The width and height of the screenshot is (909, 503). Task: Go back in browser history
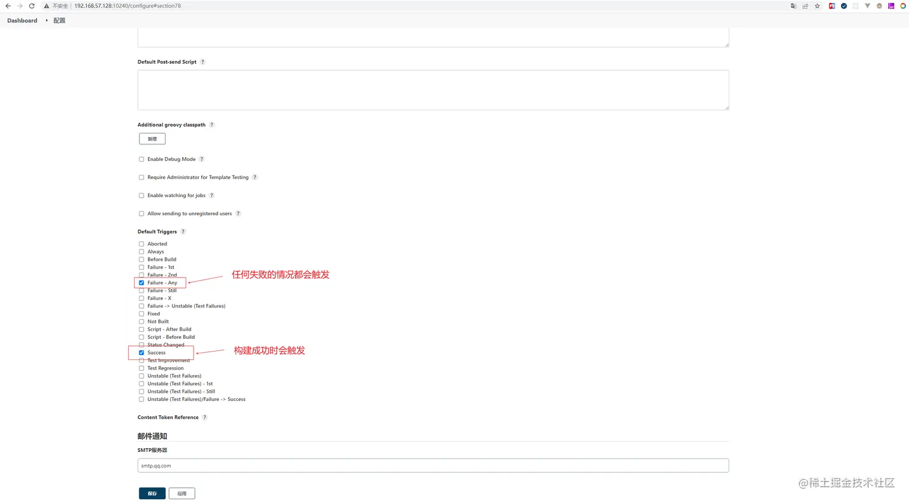point(8,6)
